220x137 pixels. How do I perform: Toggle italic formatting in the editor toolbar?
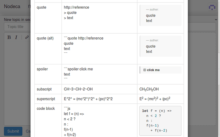(16, 37)
